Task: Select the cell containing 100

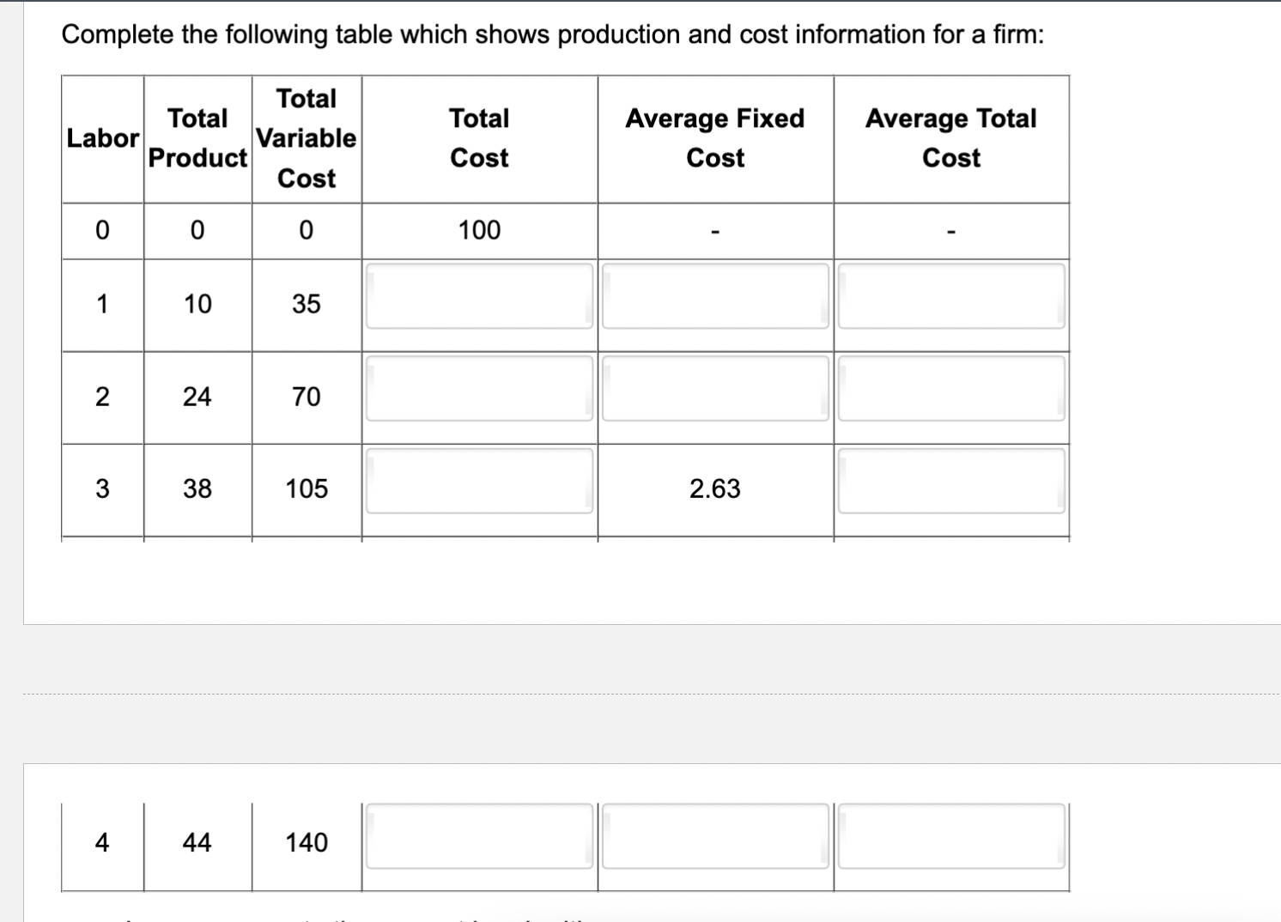Action: point(479,230)
